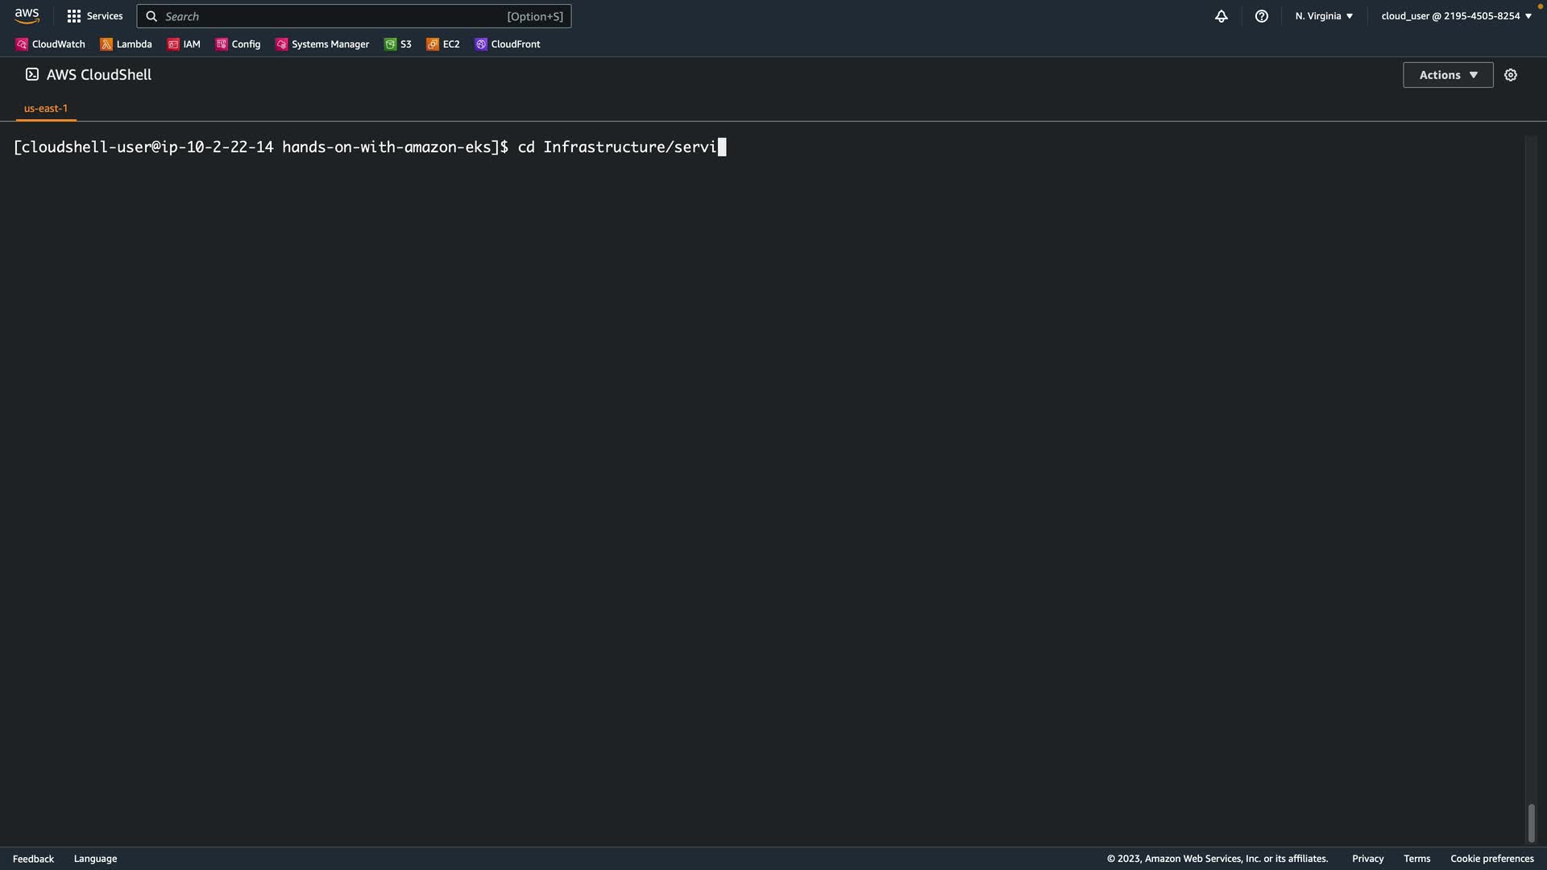
Task: Click the terminal vertical scrollbar thumb
Action: (x=1531, y=822)
